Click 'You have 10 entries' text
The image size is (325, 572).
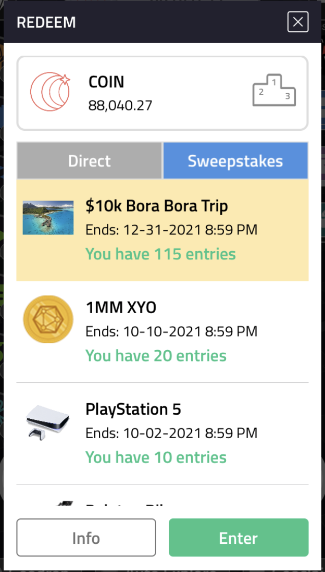156,457
